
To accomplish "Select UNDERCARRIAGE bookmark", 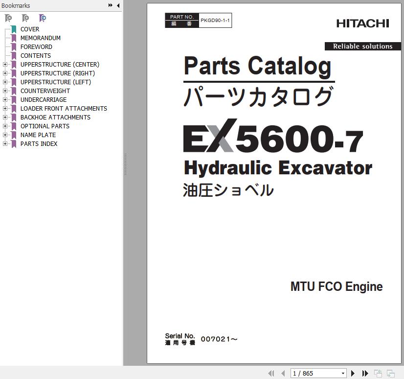I will pos(44,99).
